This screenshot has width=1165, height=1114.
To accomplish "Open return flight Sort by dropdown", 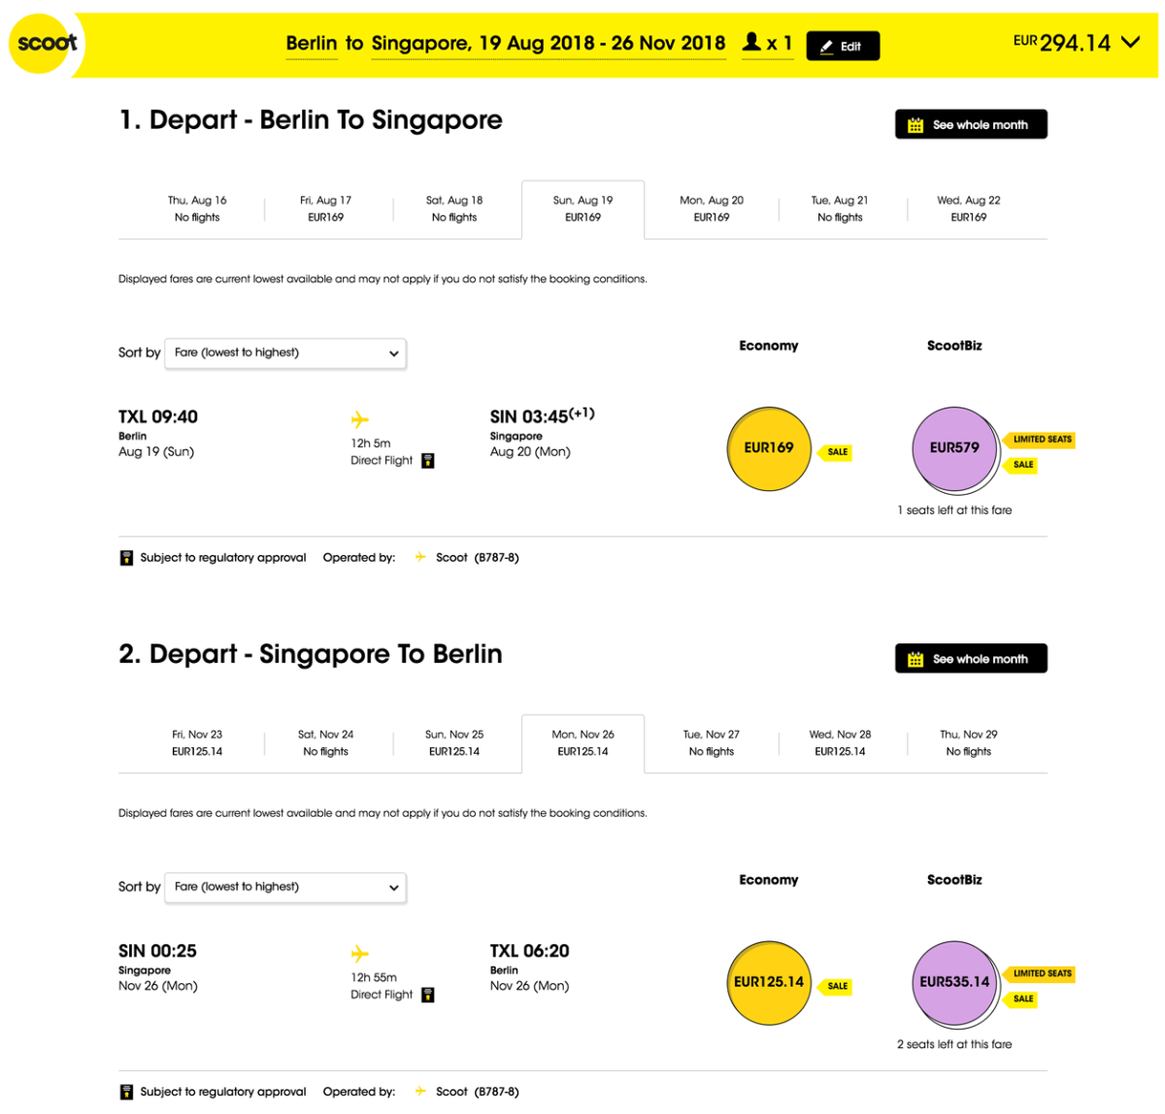I will [x=285, y=887].
